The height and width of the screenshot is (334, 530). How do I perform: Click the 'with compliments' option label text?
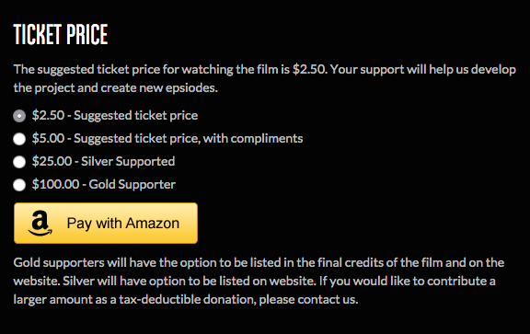(x=253, y=139)
